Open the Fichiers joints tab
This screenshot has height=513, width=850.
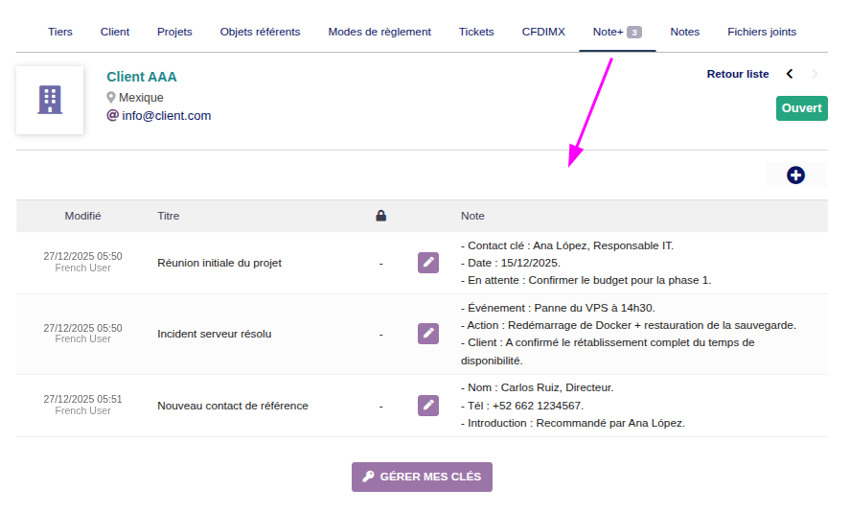pos(761,32)
